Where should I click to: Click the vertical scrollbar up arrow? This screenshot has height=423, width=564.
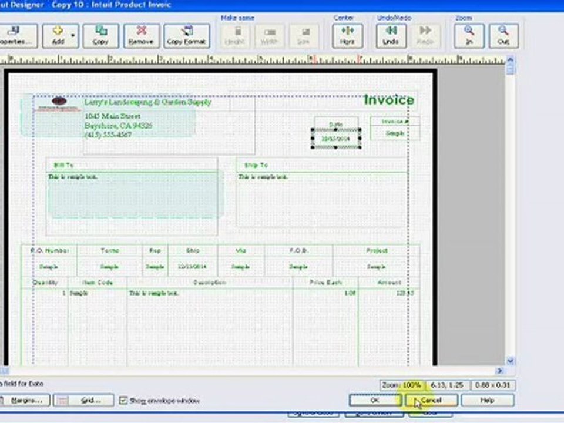point(511,60)
